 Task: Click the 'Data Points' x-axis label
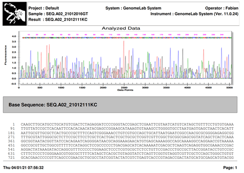click(125, 90)
